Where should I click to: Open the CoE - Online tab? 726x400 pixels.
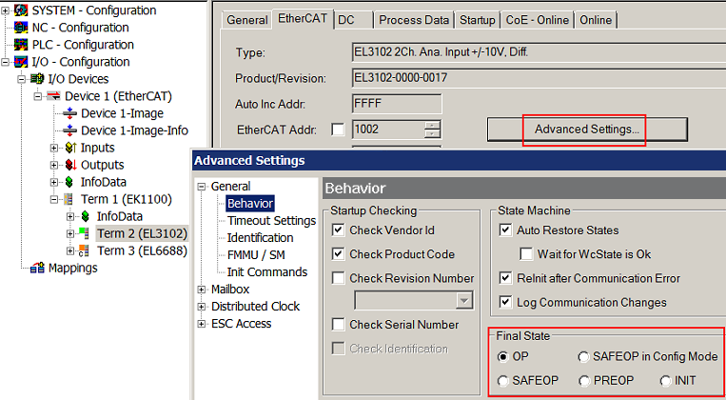coord(537,20)
